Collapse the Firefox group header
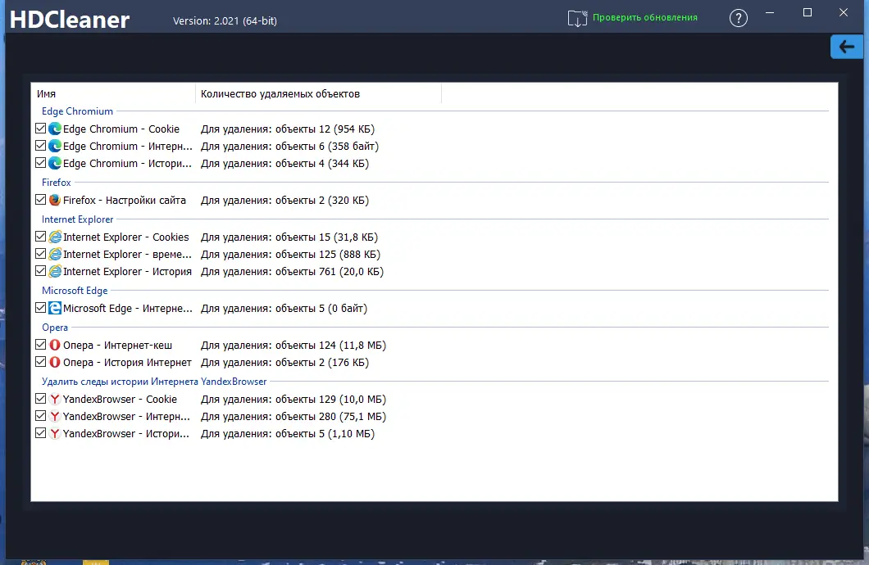The height and width of the screenshot is (565, 869). pyautogui.click(x=56, y=182)
